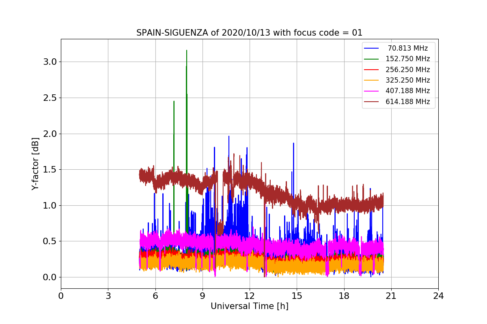Click the orange line swatch in the legend
This screenshot has width=487, height=324.
pos(372,80)
